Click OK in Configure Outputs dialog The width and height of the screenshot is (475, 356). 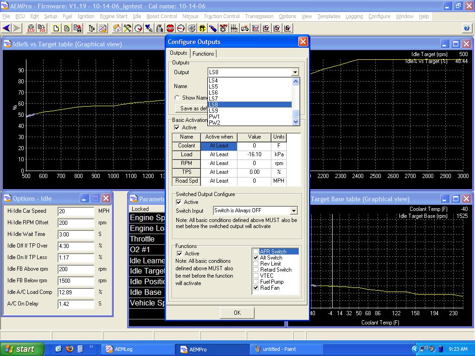click(x=237, y=313)
